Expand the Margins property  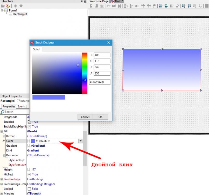pos(2,193)
